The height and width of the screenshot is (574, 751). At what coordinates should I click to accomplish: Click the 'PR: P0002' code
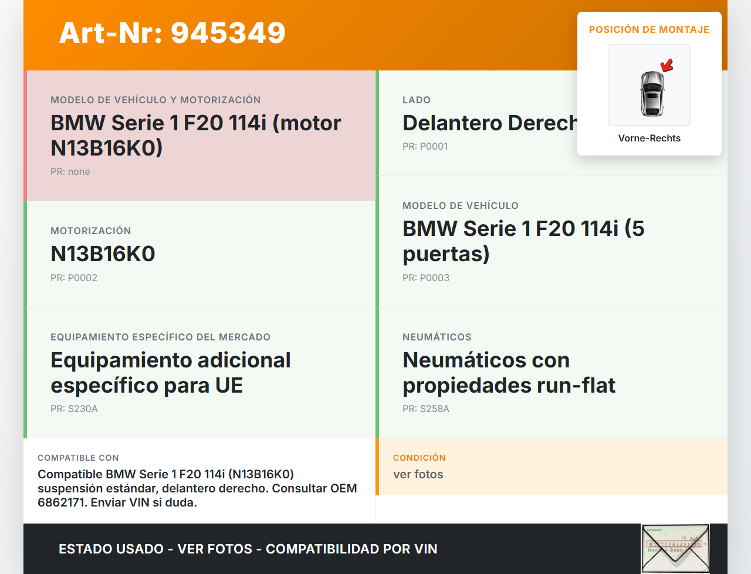(74, 278)
